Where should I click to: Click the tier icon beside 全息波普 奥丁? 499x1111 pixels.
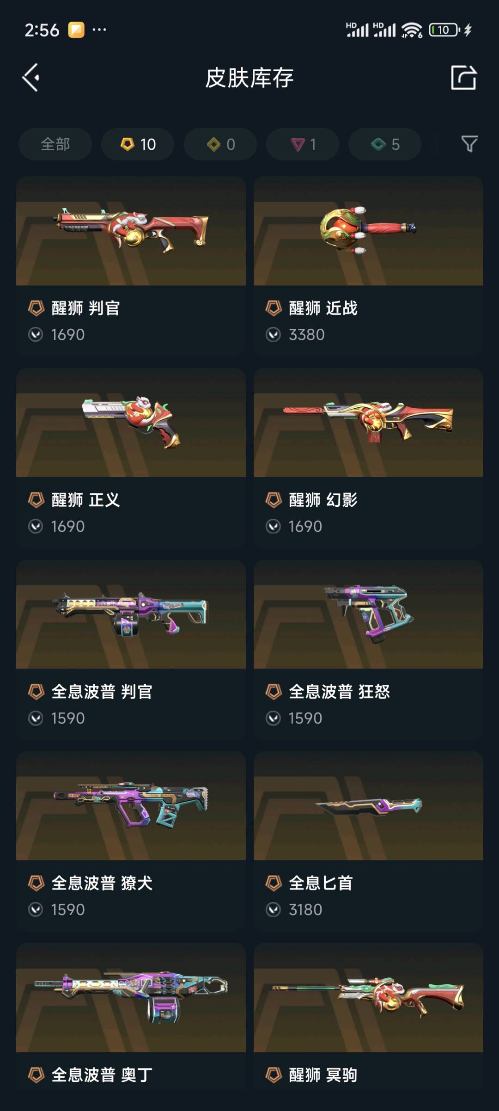(36, 1075)
